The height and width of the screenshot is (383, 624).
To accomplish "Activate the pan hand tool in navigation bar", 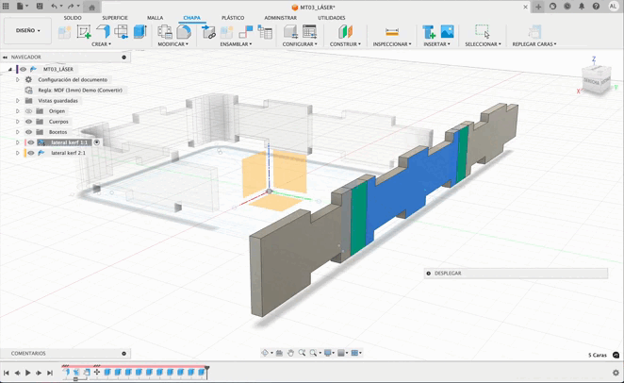I will point(291,353).
